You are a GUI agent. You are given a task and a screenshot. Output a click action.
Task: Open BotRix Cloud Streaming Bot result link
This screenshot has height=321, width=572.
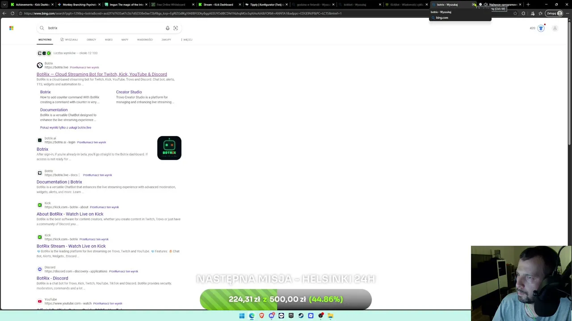102,74
